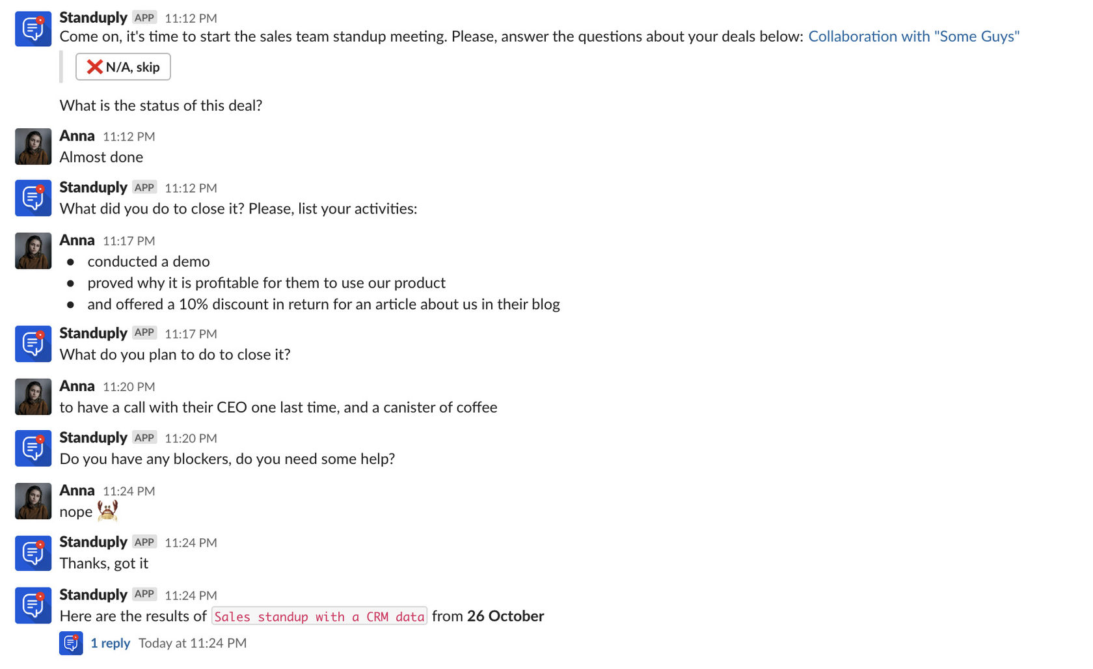The width and height of the screenshot is (1093, 669).
Task: Open the Collaboration with "Some Guys" link
Action: pyautogui.click(x=913, y=36)
